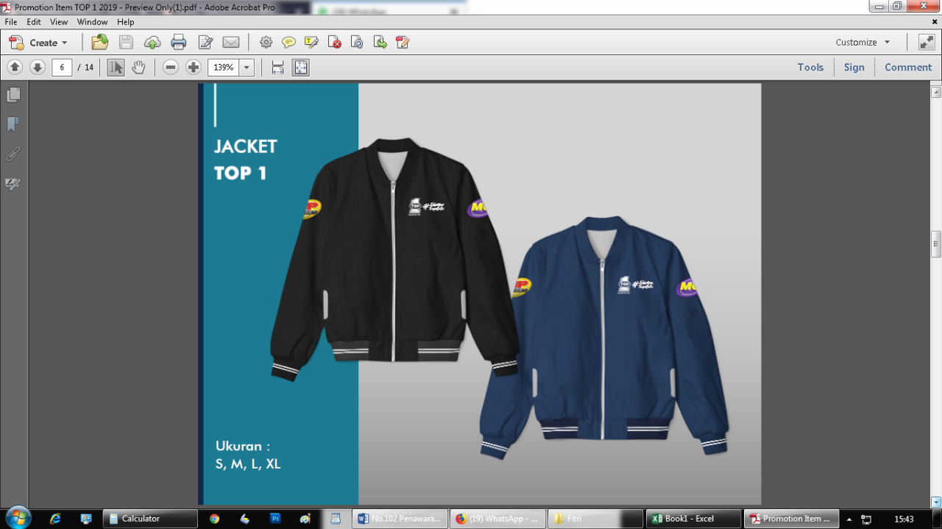Go to previous page arrow
Viewport: 942px width, 529px height.
(x=15, y=68)
